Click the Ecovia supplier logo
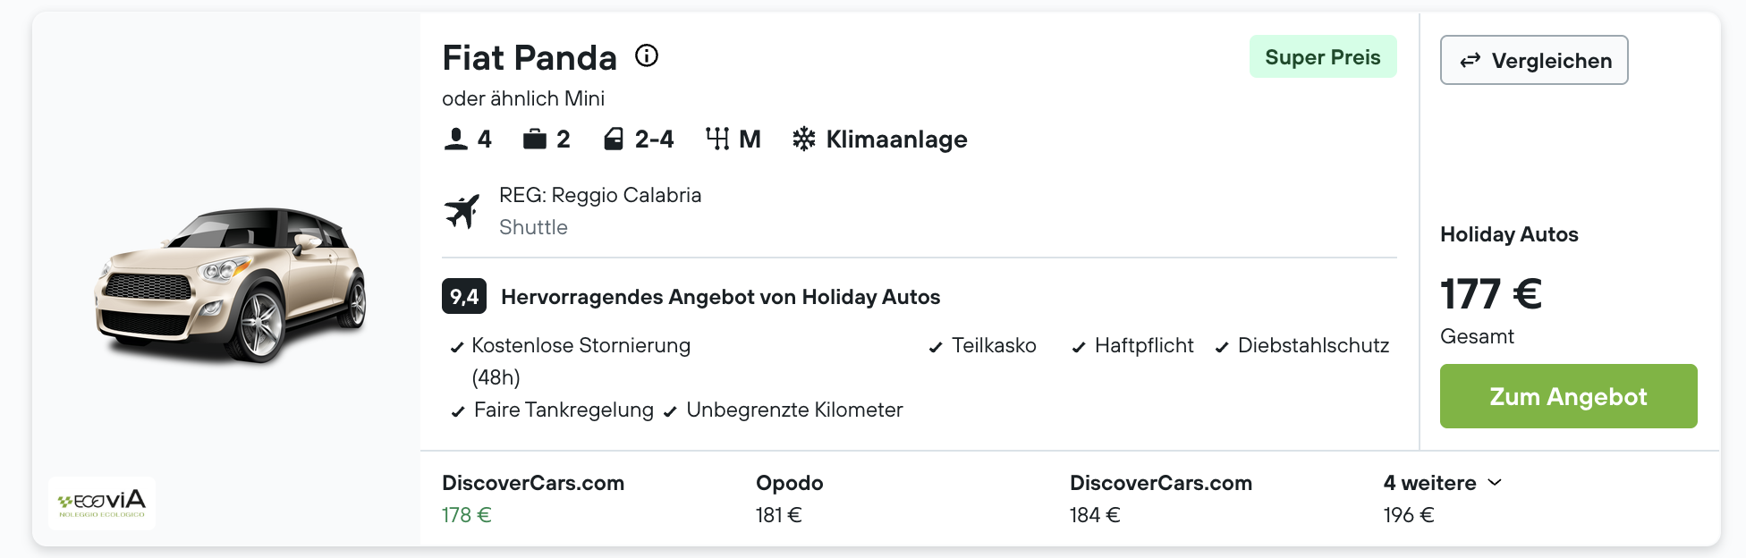1746x558 pixels. tap(102, 503)
